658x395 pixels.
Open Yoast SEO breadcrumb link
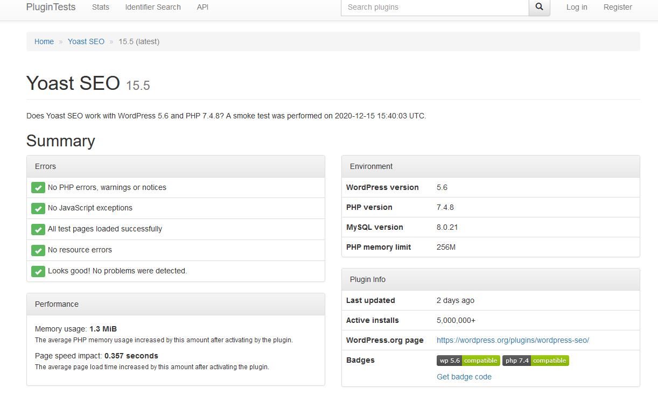pyautogui.click(x=86, y=41)
